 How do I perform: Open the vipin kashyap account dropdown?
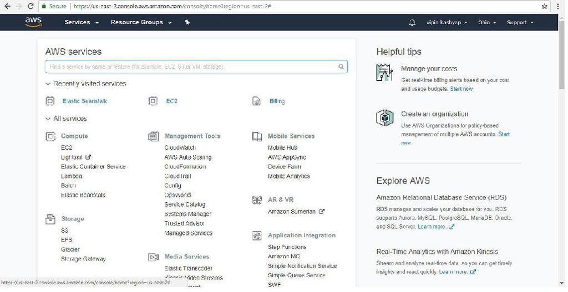[x=447, y=23]
